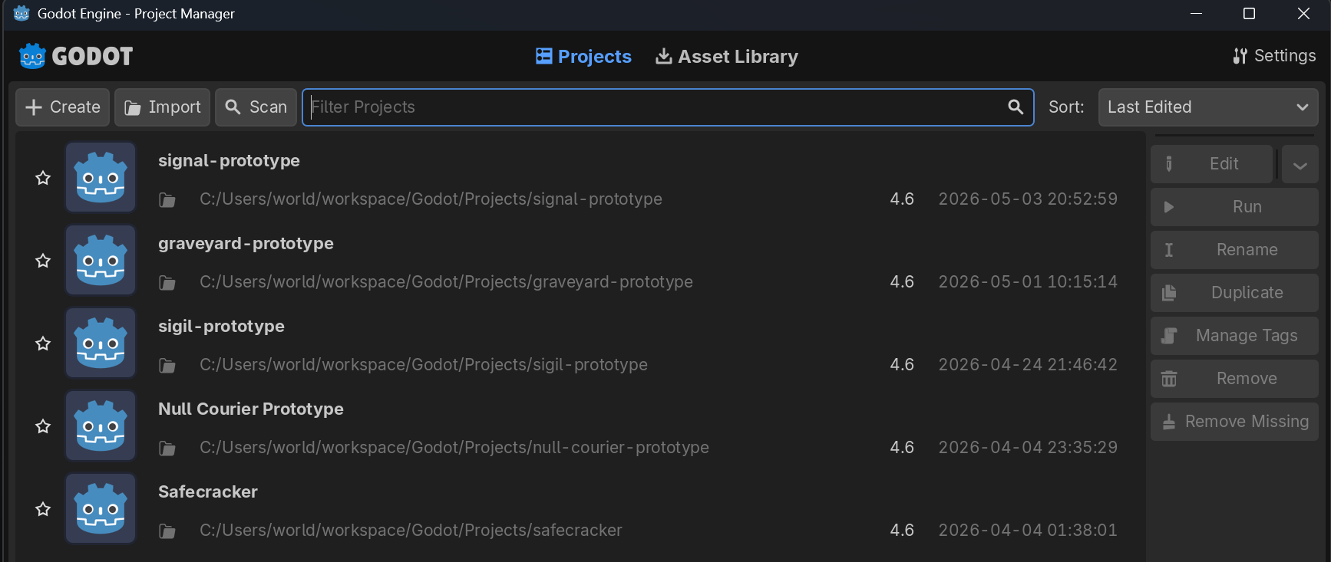Favorite the sigil-prototype project star
This screenshot has width=1331, height=562.
coord(43,343)
